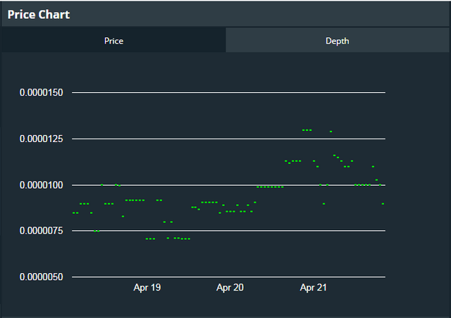Open the Depth tab

(x=338, y=41)
